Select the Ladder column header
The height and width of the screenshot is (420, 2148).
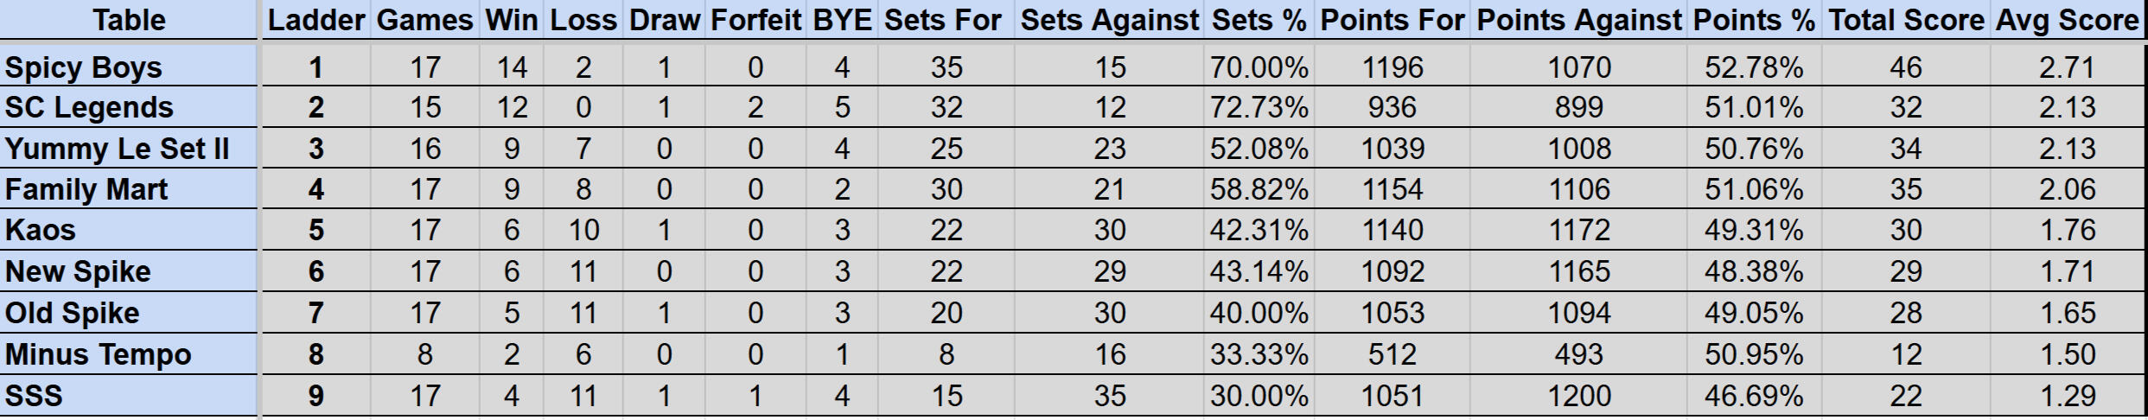tap(316, 21)
